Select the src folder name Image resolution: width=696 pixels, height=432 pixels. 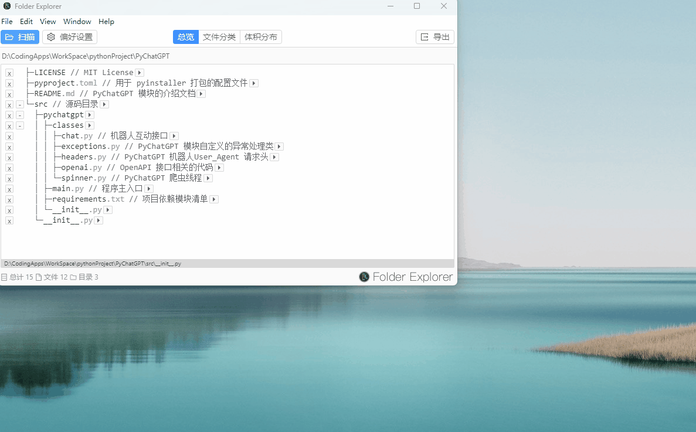click(x=41, y=104)
